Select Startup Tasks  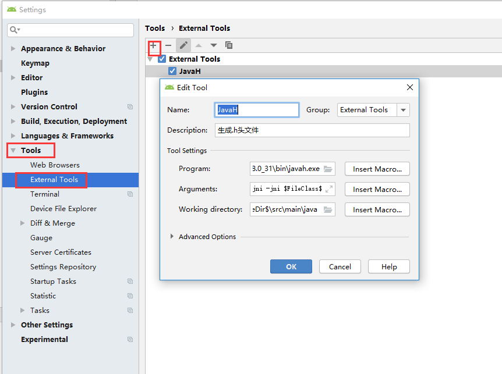(53, 282)
